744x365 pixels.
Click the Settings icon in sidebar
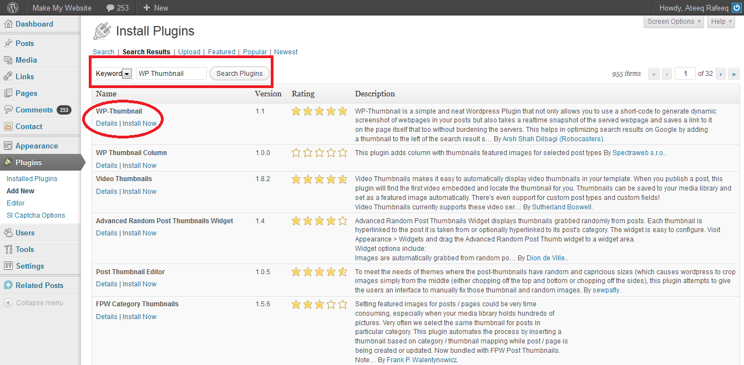[x=8, y=266]
